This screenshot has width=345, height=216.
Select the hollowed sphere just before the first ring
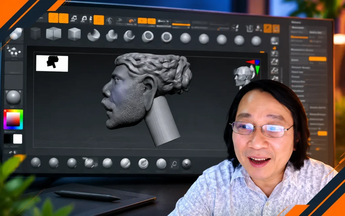129,36
